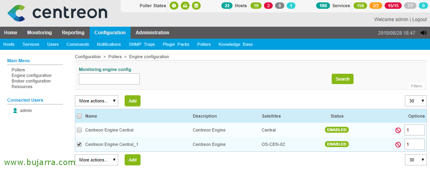The image size is (430, 171).
Task: Uncheck the Centreon Engine Central_1 row checkbox
Action: (x=79, y=144)
